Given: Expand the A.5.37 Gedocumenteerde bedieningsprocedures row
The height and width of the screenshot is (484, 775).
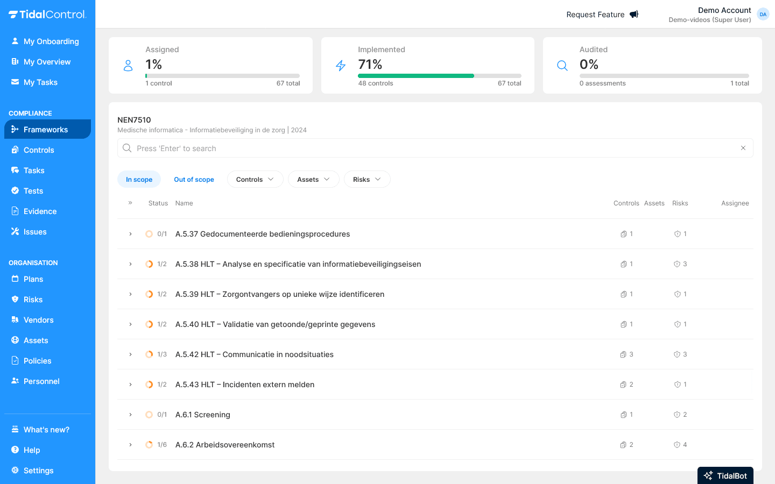Looking at the screenshot, I should [x=130, y=234].
